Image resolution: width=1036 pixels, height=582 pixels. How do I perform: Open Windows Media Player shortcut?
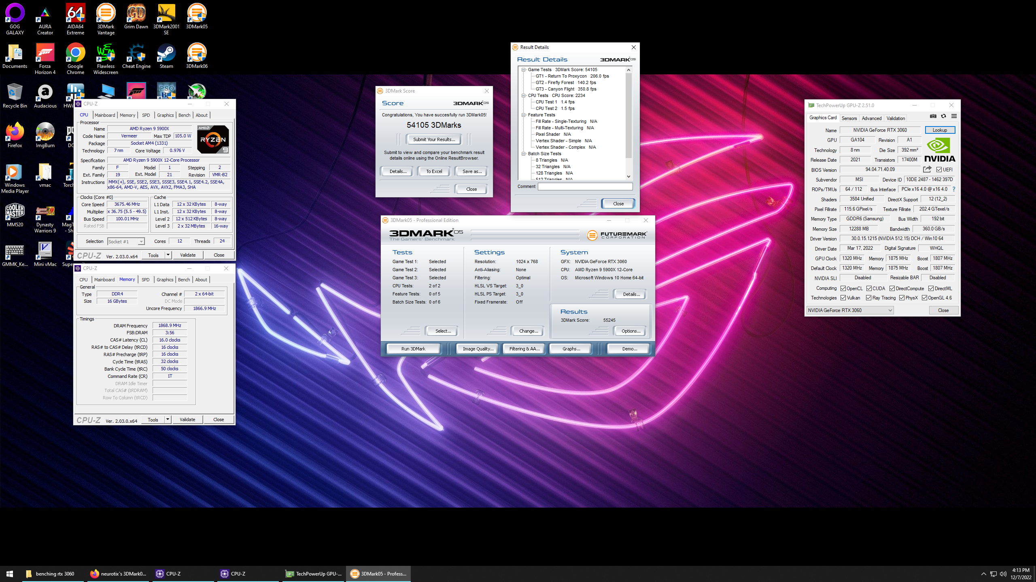pos(15,178)
